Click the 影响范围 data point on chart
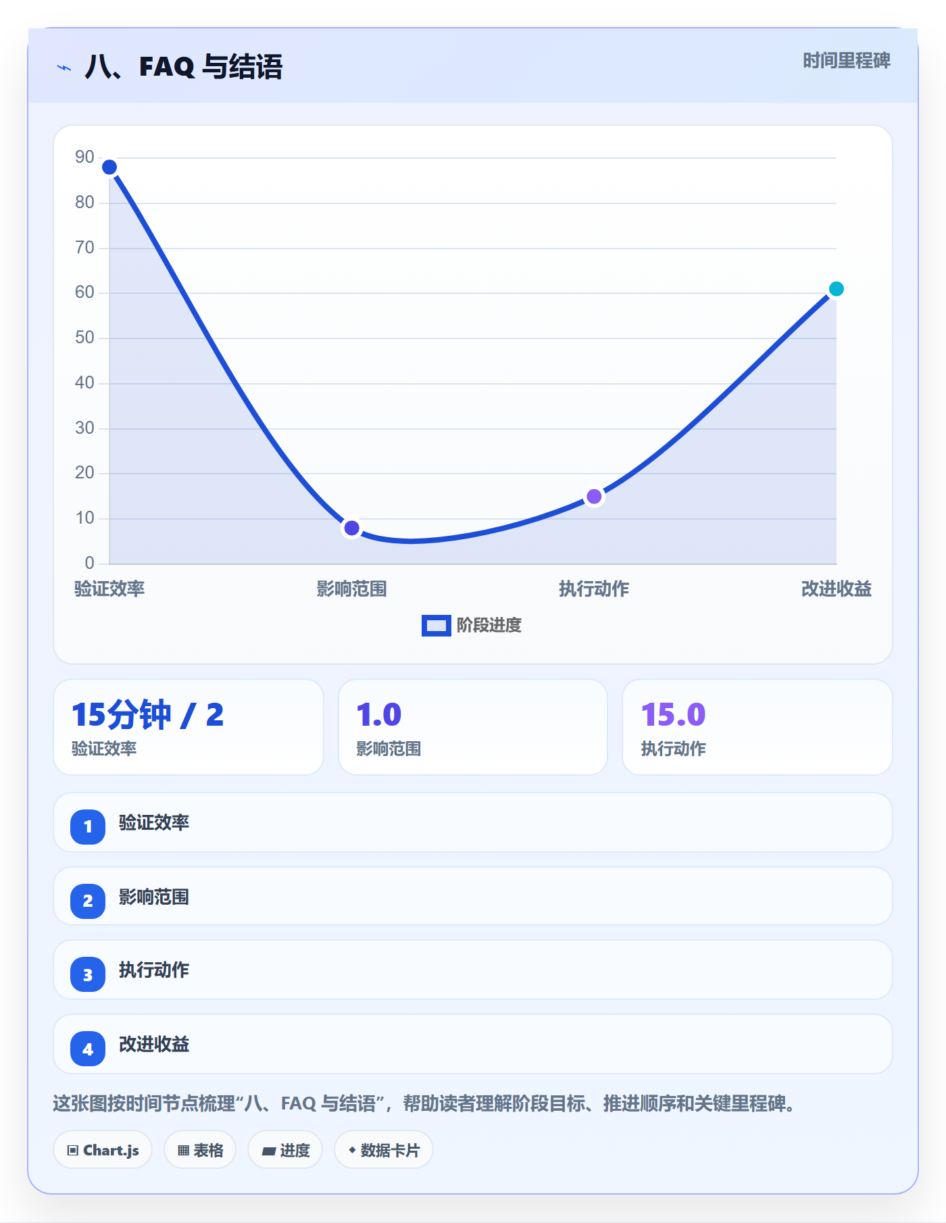 pos(351,528)
